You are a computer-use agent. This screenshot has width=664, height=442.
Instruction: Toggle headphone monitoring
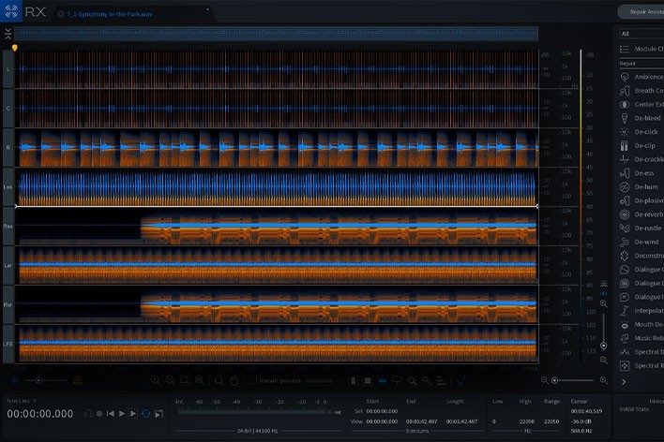88,414
